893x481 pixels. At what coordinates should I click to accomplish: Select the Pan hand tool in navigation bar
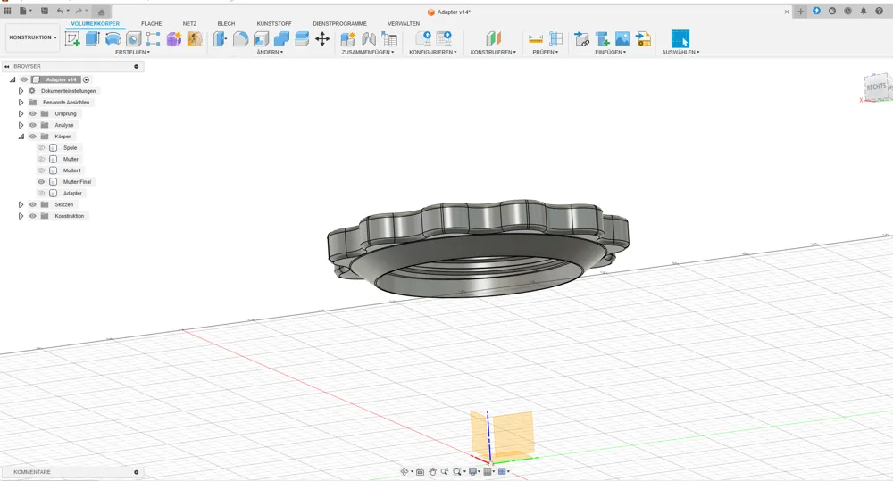coord(432,471)
